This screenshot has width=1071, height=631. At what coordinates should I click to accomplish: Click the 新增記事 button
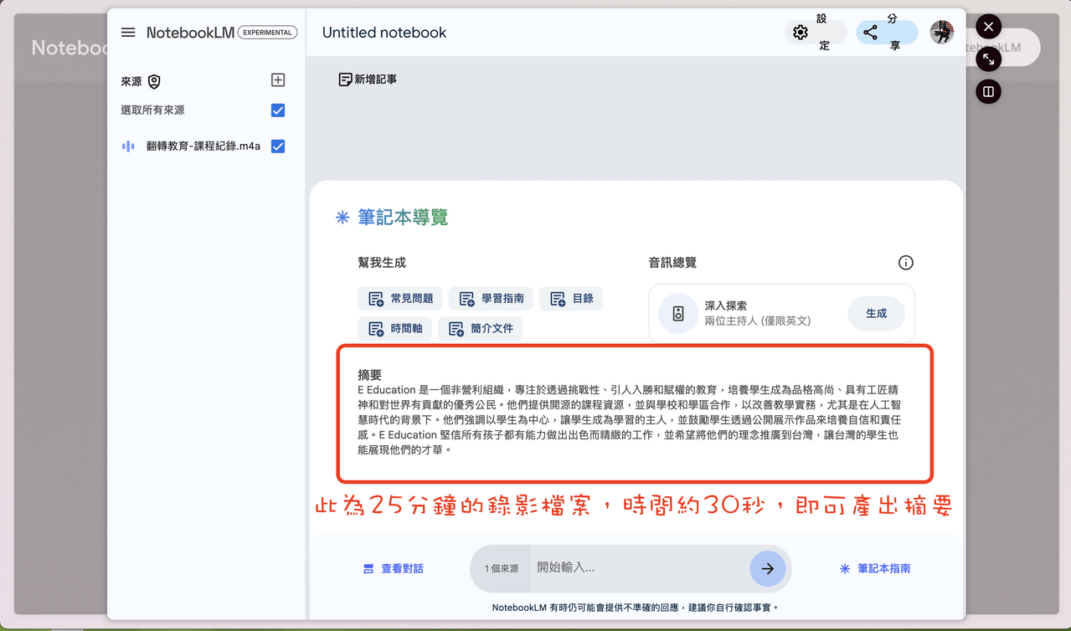pos(368,80)
